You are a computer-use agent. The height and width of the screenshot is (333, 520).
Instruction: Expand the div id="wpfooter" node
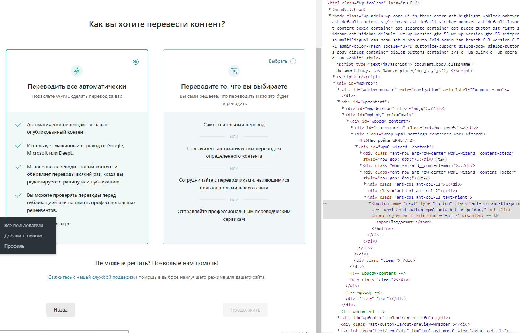coord(339,317)
